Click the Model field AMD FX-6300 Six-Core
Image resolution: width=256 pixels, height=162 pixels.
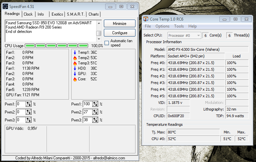click(x=207, y=49)
